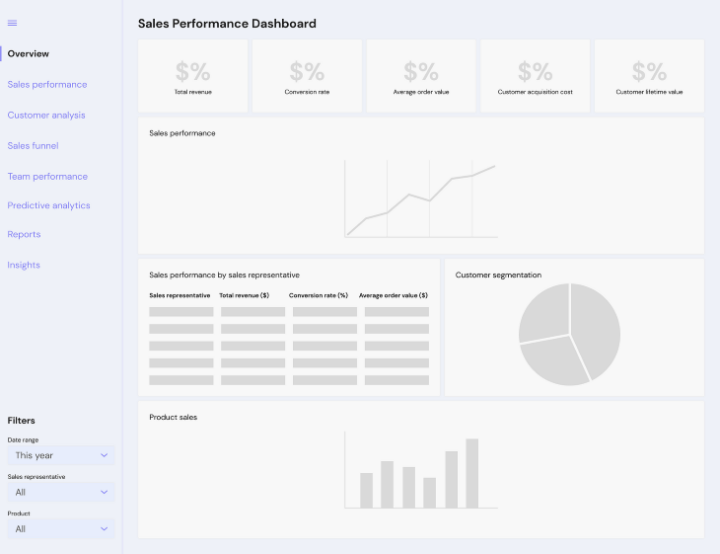Image resolution: width=720 pixels, height=554 pixels.
Task: Open the Reports link
Action: pyautogui.click(x=24, y=234)
